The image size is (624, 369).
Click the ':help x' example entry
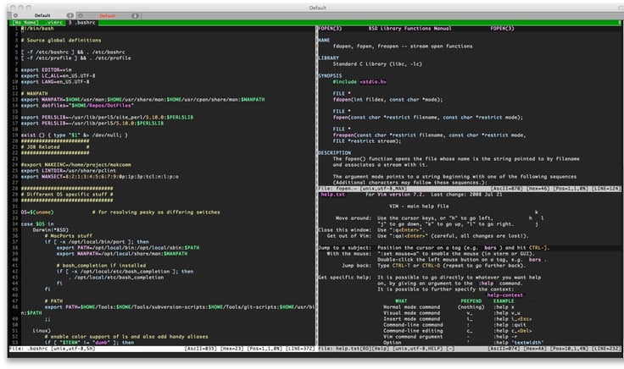[504, 307]
